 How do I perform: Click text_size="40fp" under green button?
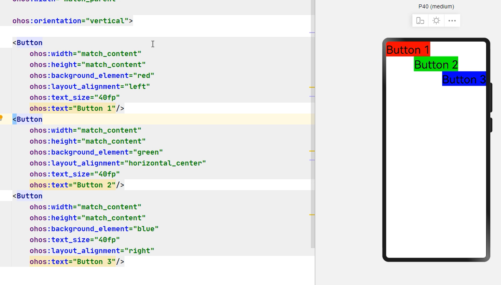click(75, 174)
